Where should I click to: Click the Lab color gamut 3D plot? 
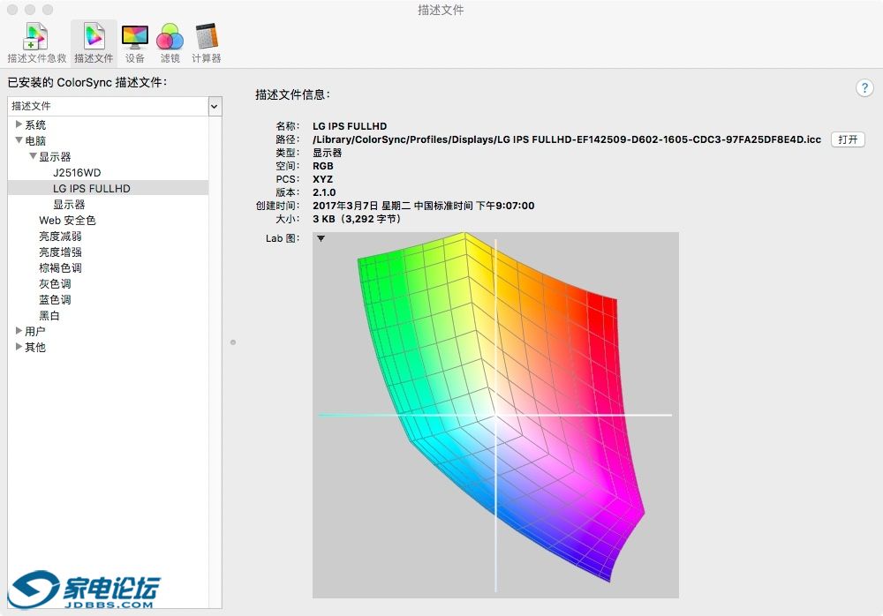point(495,415)
